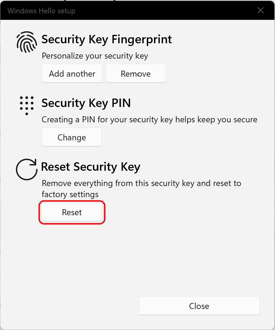Click the 'Creating a PIN' description text
275x330 pixels.
[x=150, y=120]
